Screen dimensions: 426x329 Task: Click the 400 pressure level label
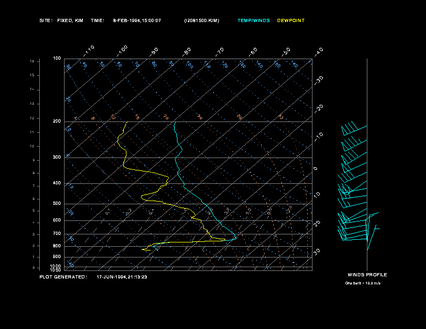click(57, 183)
